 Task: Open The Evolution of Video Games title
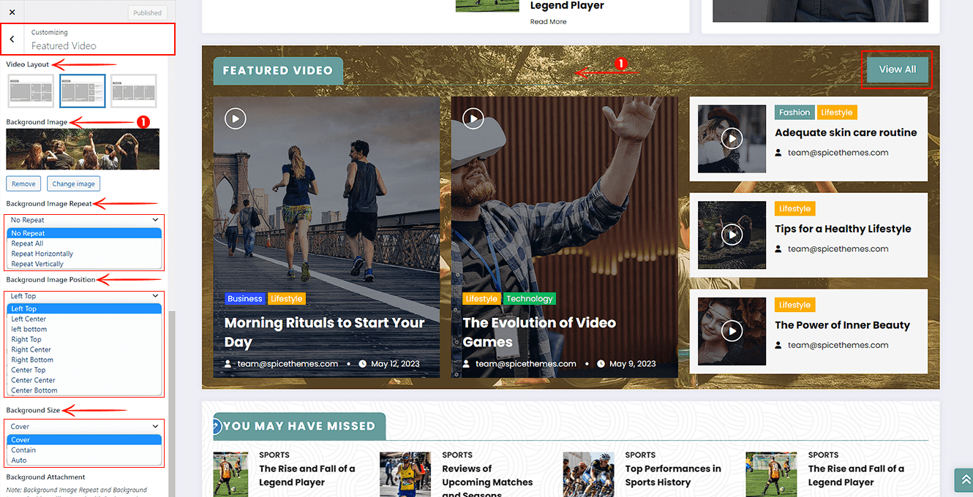click(x=539, y=333)
